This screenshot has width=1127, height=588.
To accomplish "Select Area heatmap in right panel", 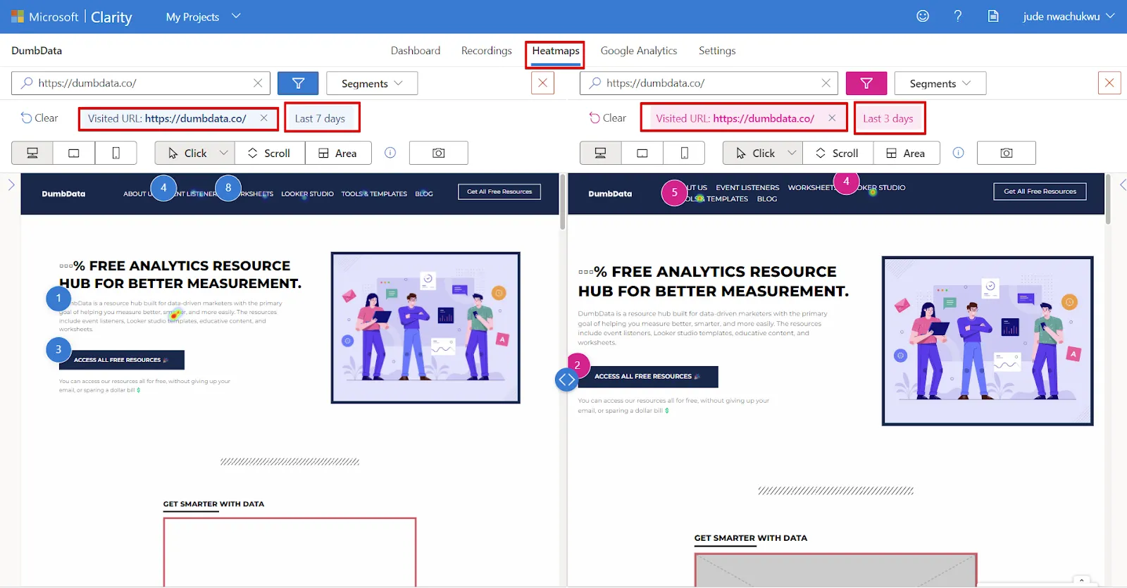I will [907, 153].
